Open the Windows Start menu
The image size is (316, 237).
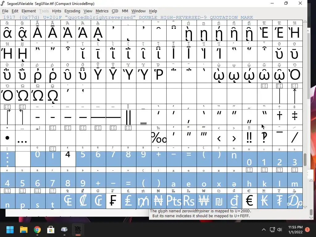[x=10, y=230]
